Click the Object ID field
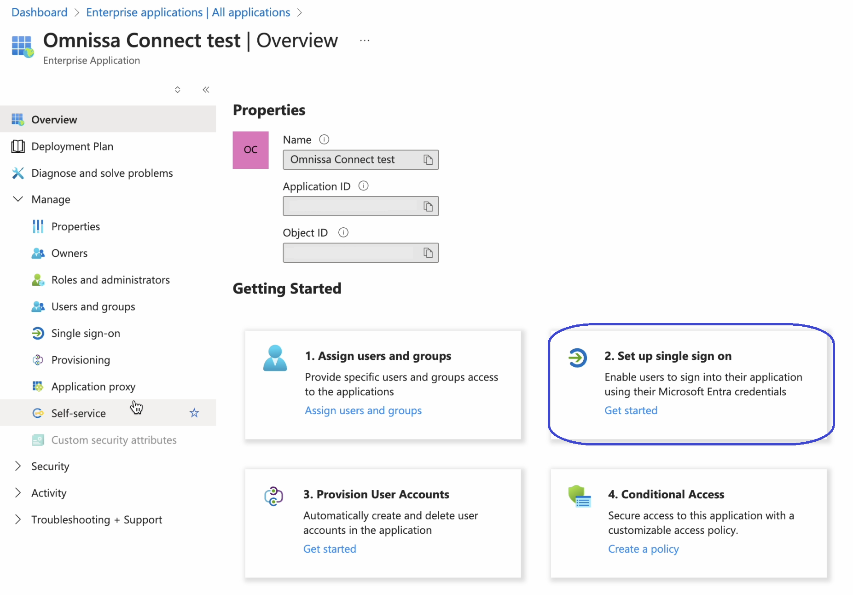 361,253
